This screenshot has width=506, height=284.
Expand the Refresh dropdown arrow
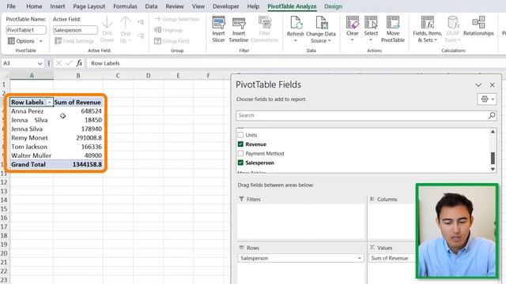tap(295, 40)
